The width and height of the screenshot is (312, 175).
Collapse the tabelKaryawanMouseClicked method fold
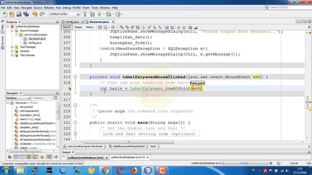[x=76, y=77]
